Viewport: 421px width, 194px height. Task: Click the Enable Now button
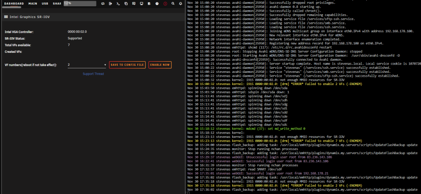[160, 65]
